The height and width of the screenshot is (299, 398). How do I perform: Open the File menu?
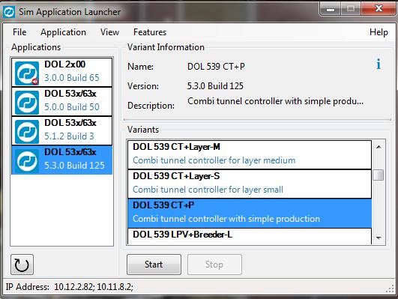(x=19, y=32)
